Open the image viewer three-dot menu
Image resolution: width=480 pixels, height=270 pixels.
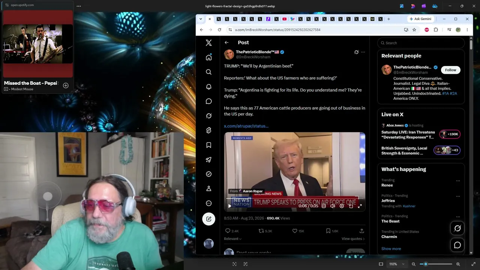(78, 6)
